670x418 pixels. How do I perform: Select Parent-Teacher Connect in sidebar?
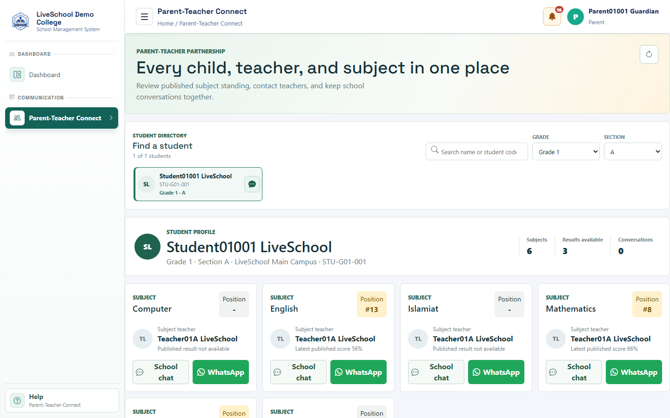pos(61,118)
